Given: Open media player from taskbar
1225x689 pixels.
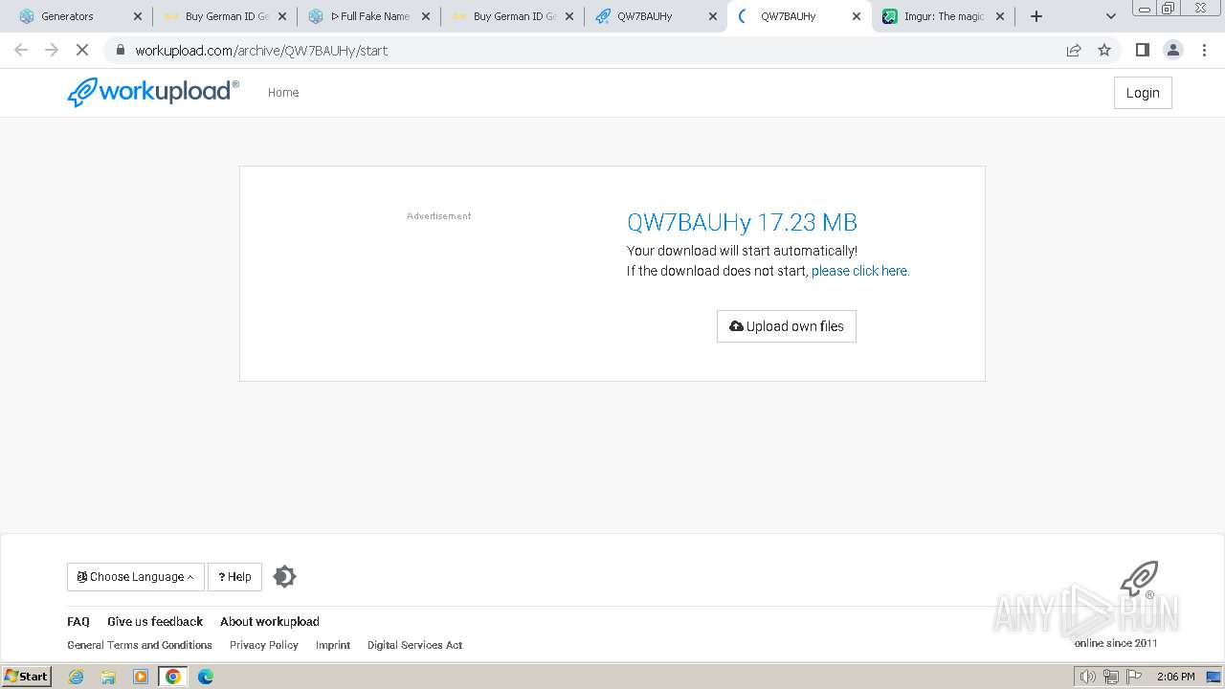Looking at the screenshot, I should click(x=141, y=677).
